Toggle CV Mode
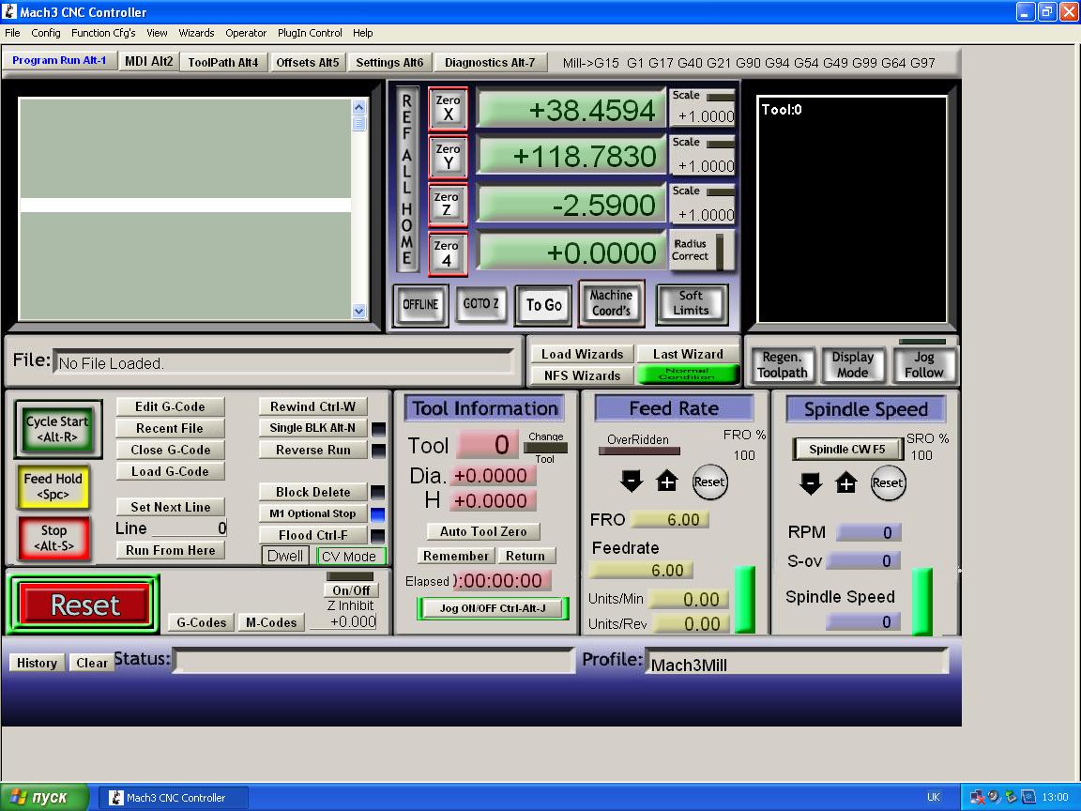 pos(349,556)
